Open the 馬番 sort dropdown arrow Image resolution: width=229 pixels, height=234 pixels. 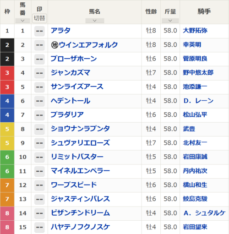(x=22, y=21)
